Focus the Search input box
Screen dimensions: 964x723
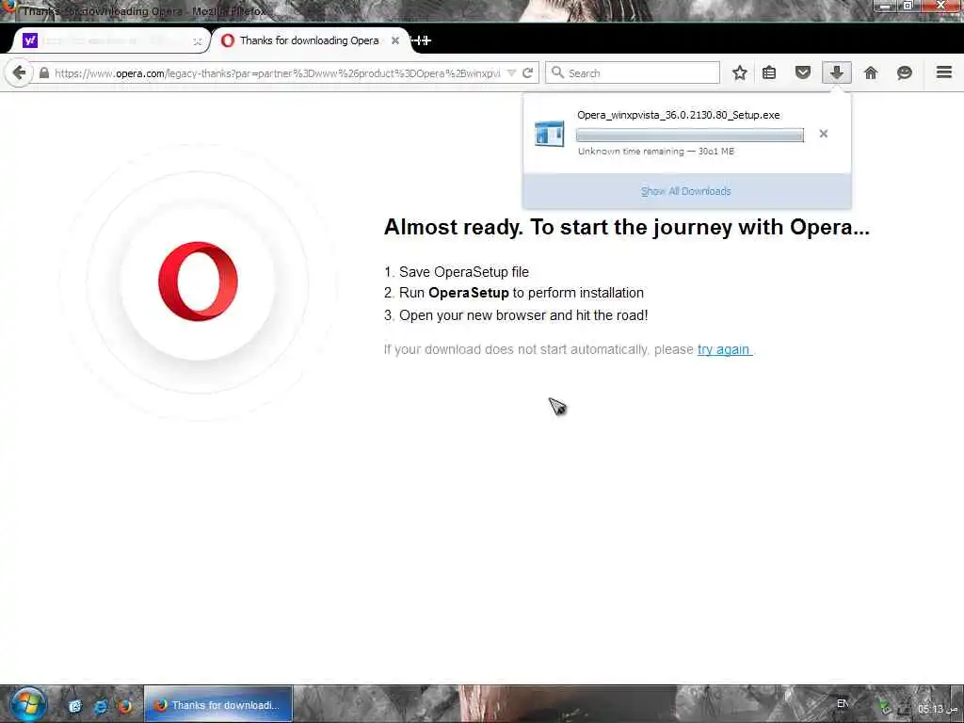pyautogui.click(x=632, y=73)
